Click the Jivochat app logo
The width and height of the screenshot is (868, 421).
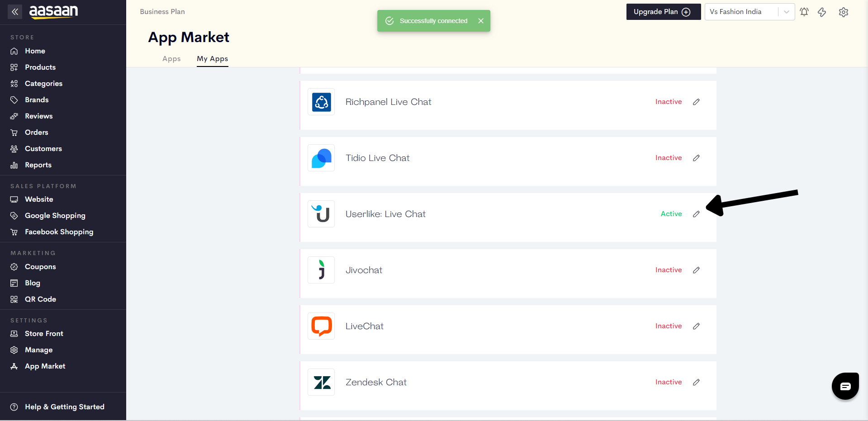(321, 270)
